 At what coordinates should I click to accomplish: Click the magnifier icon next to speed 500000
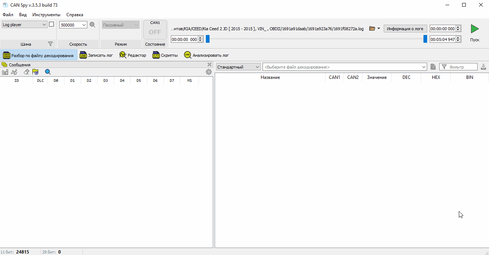click(92, 25)
